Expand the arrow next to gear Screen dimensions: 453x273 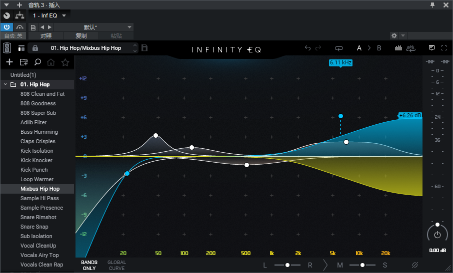pos(403,36)
